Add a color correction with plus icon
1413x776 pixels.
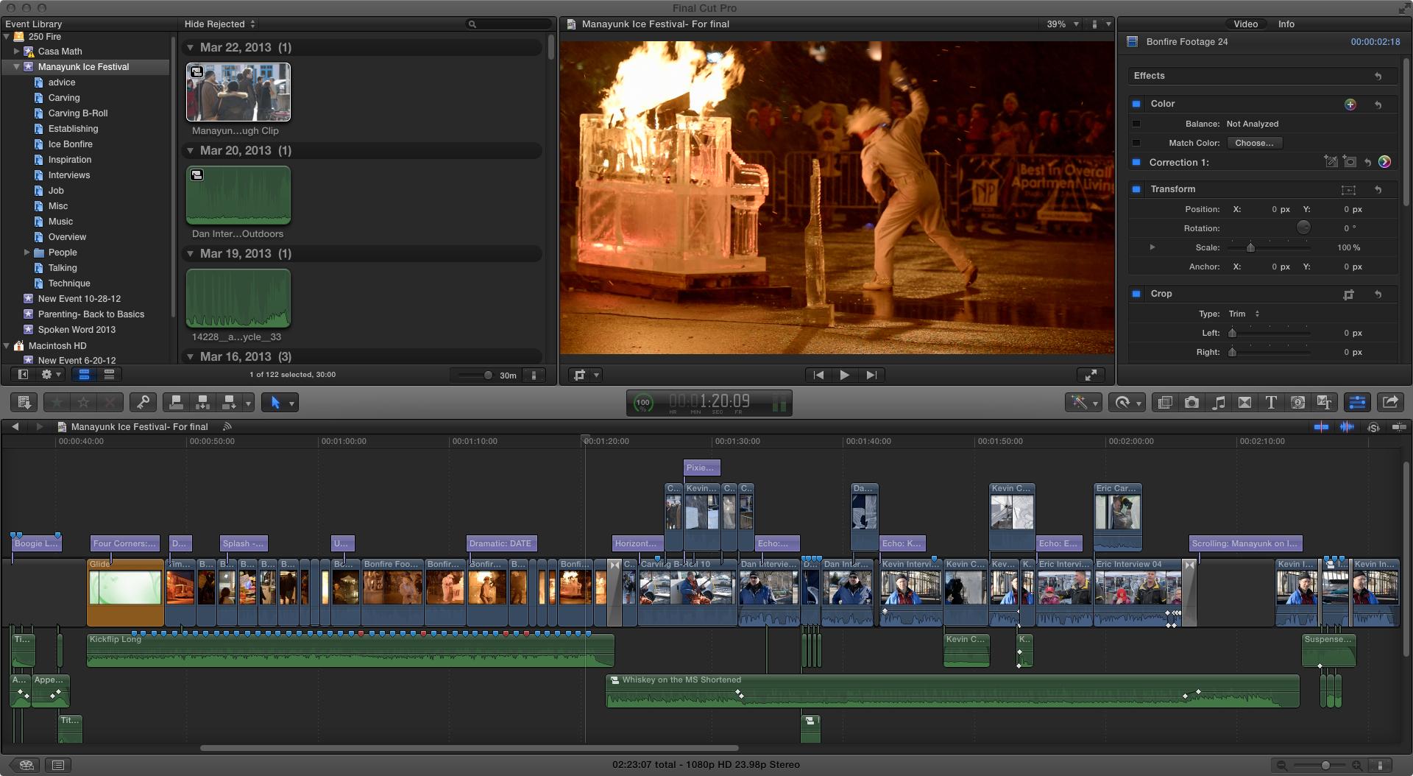point(1350,105)
